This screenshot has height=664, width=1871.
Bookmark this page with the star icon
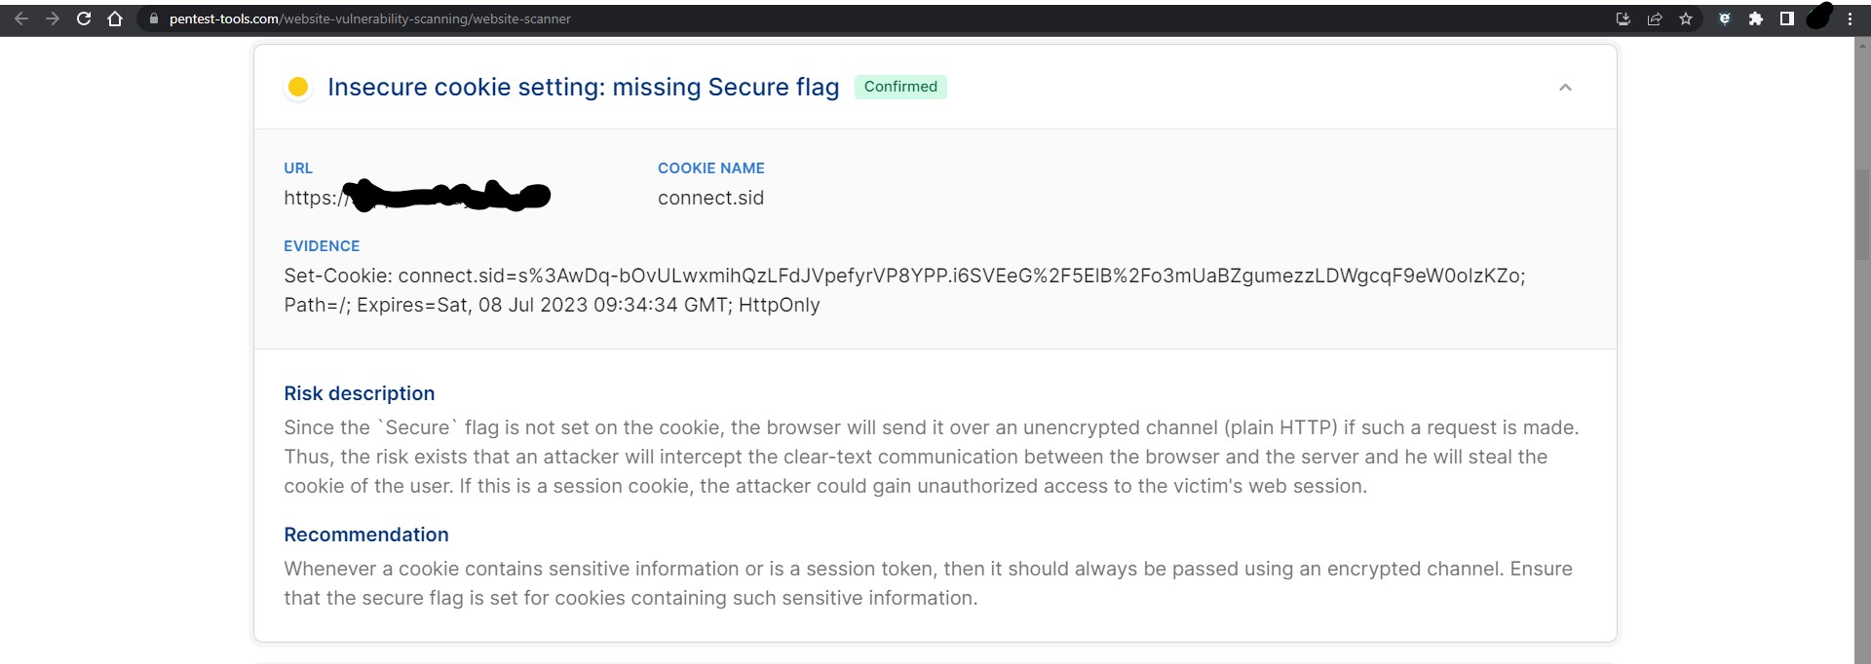1687,18
